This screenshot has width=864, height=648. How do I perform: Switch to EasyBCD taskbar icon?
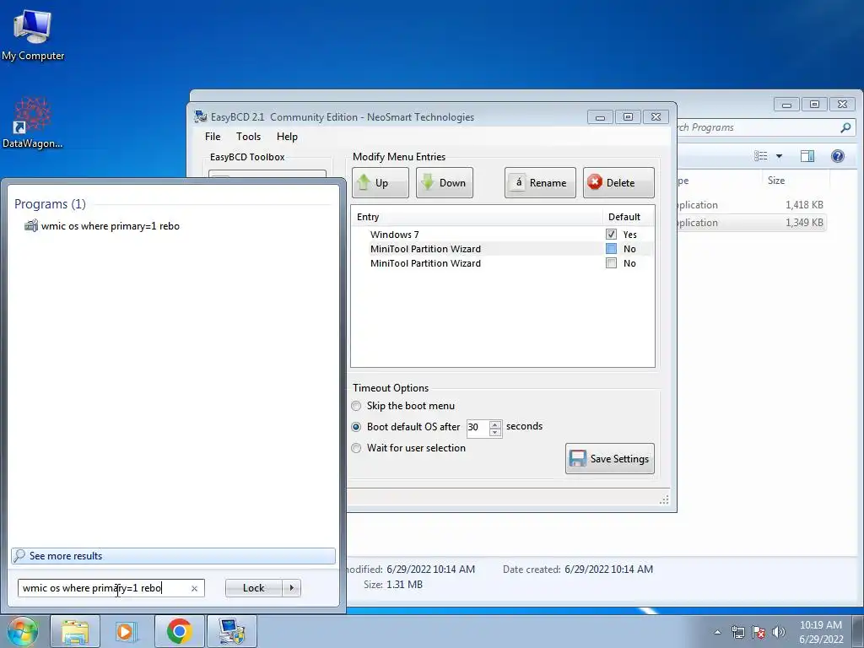tap(231, 631)
